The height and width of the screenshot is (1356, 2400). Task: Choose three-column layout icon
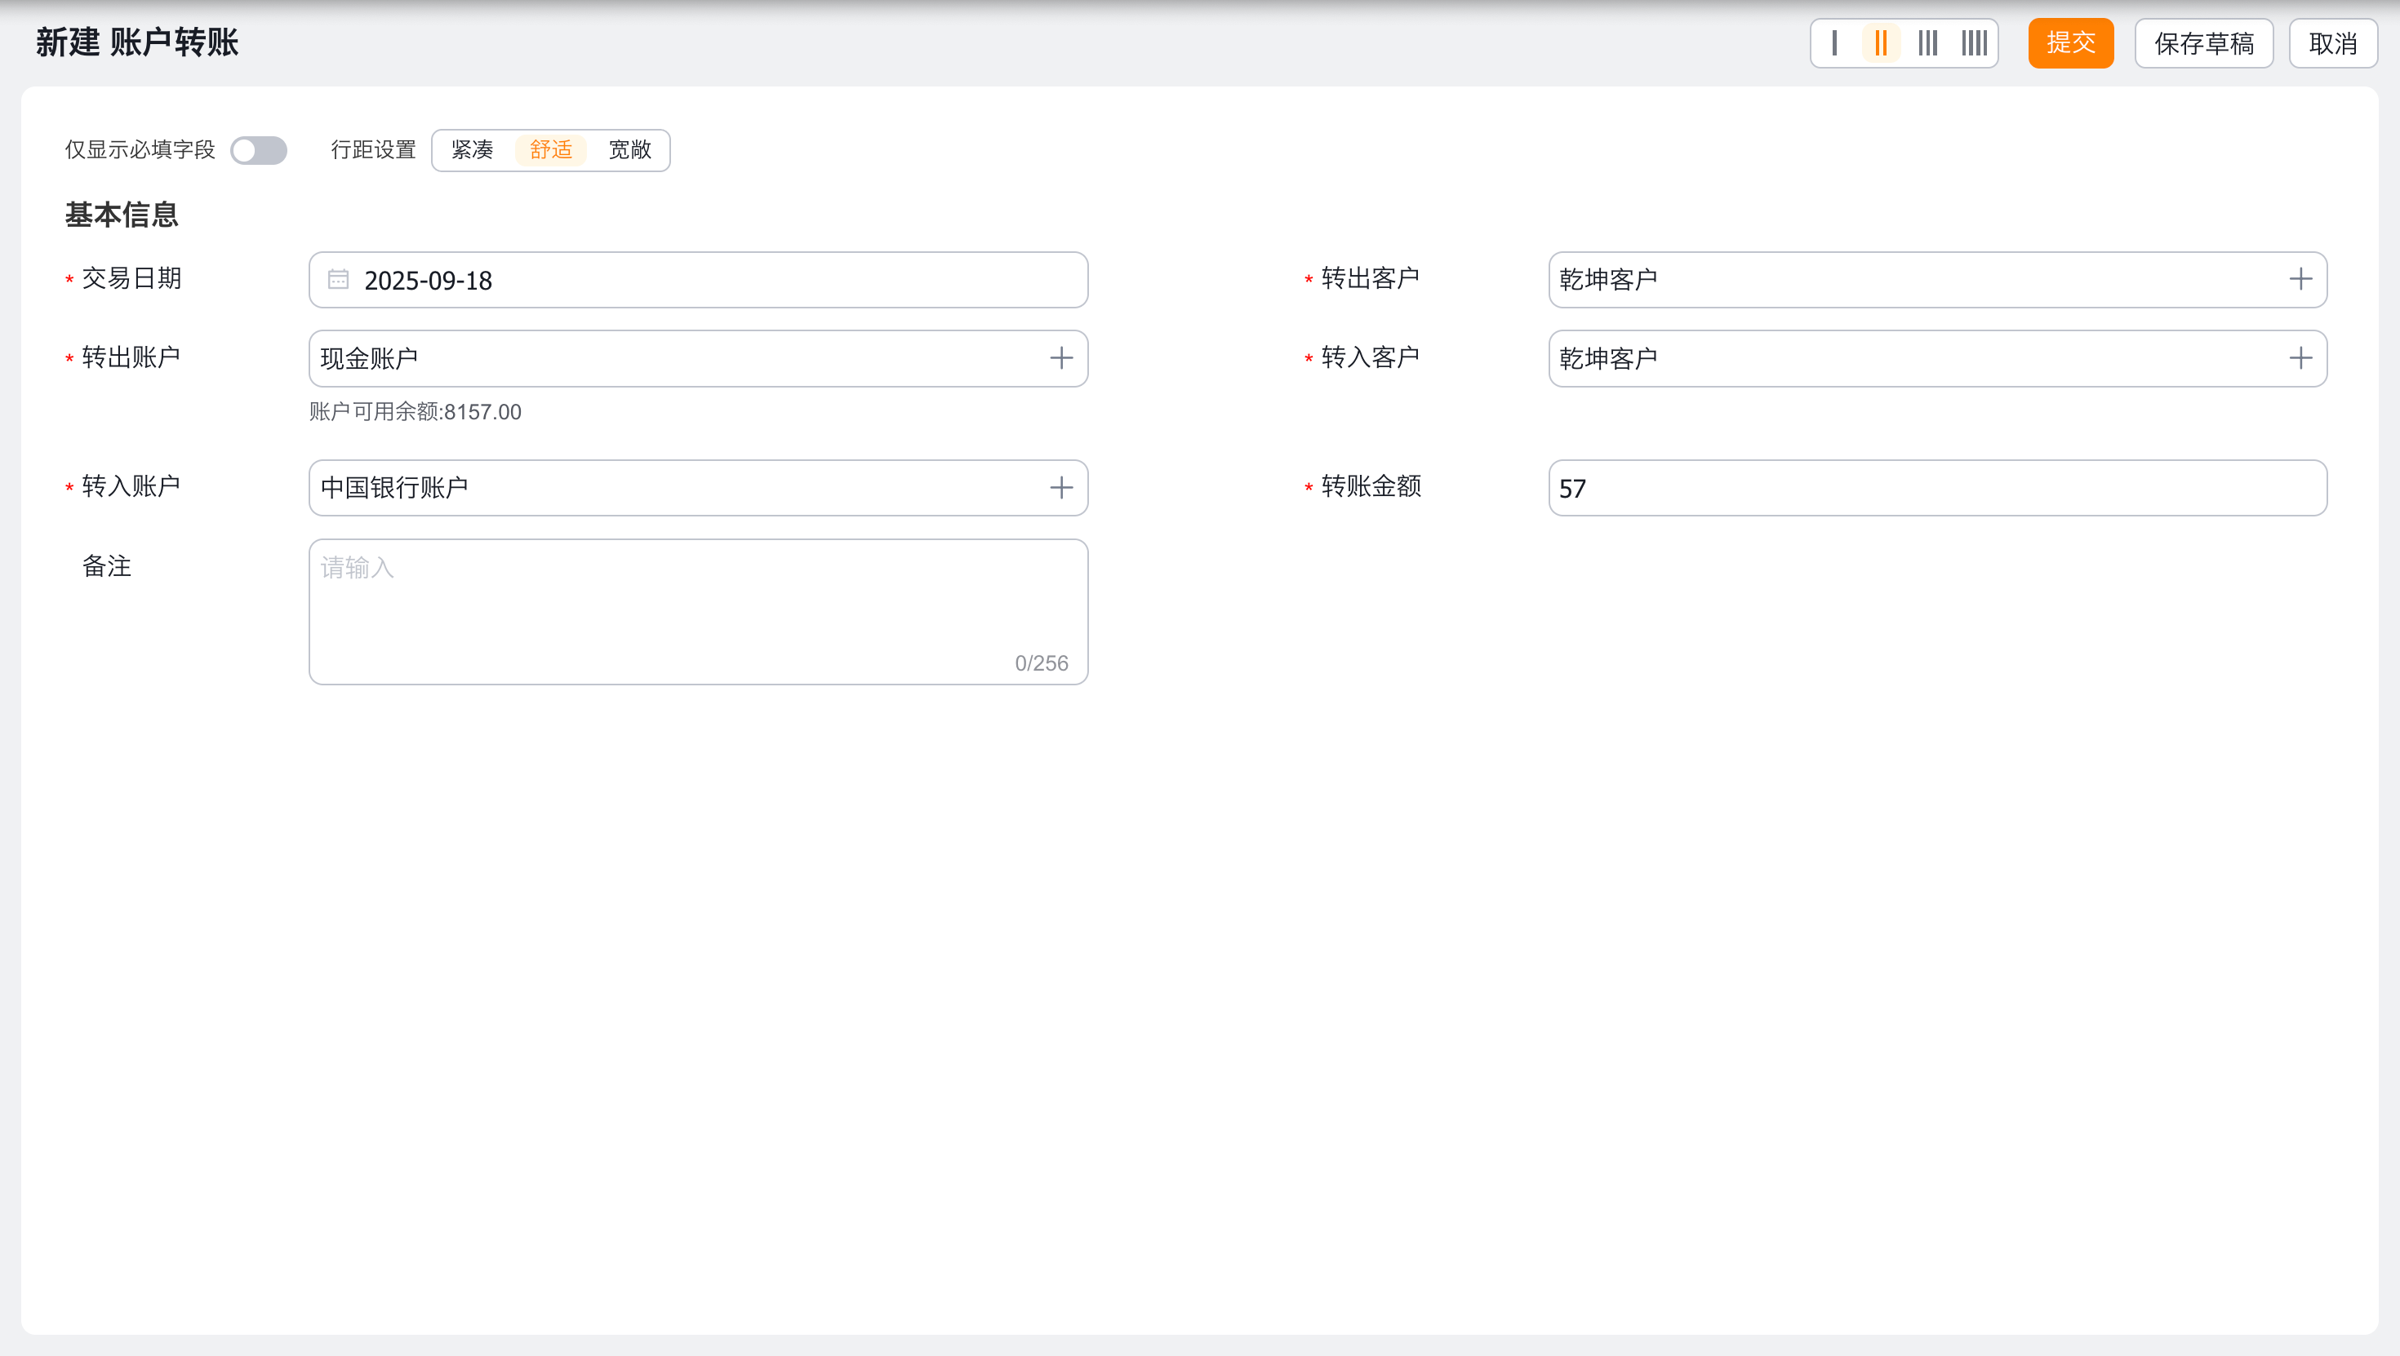coord(1927,43)
